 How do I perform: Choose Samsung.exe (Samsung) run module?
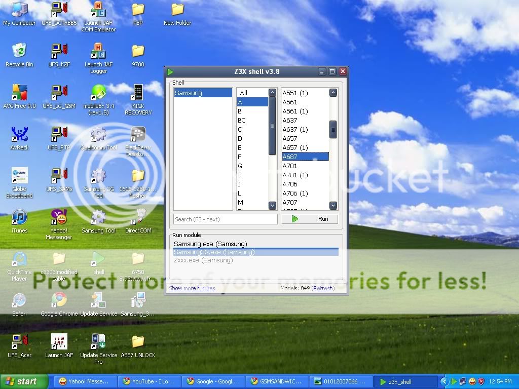(x=255, y=244)
